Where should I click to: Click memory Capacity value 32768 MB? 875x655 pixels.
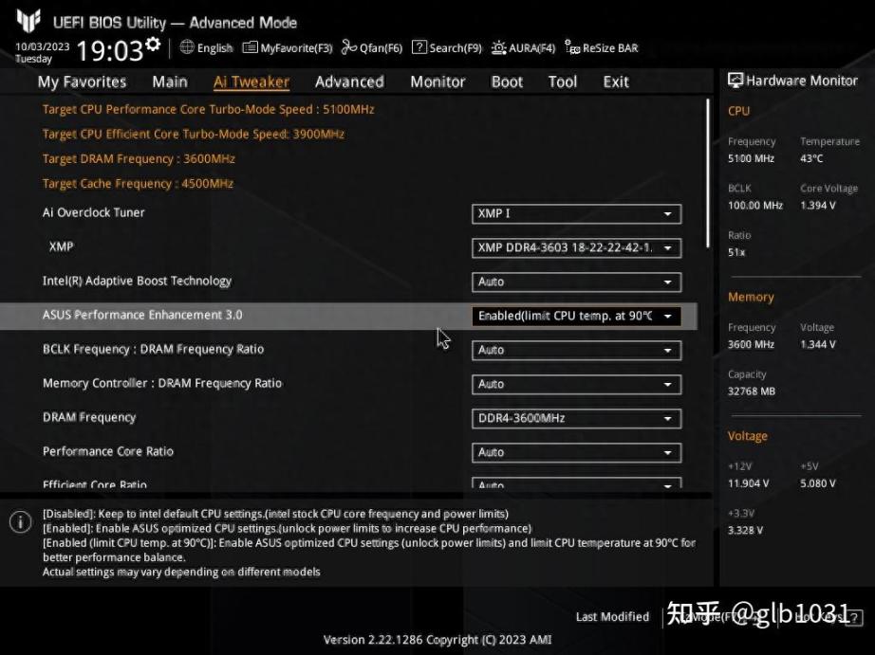tap(751, 391)
